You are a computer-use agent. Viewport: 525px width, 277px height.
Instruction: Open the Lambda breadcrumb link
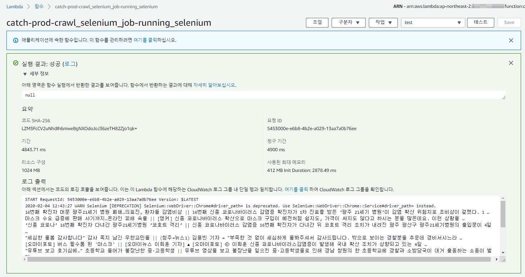coord(15,7)
